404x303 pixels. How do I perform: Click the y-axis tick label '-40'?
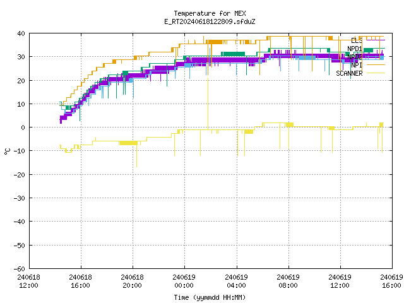tap(20, 222)
